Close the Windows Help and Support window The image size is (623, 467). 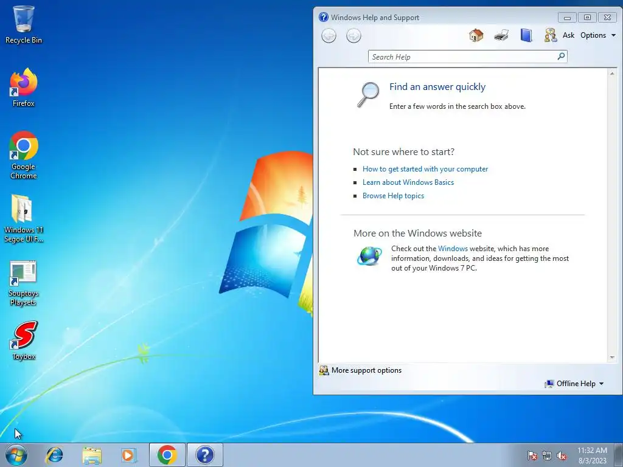click(x=608, y=18)
